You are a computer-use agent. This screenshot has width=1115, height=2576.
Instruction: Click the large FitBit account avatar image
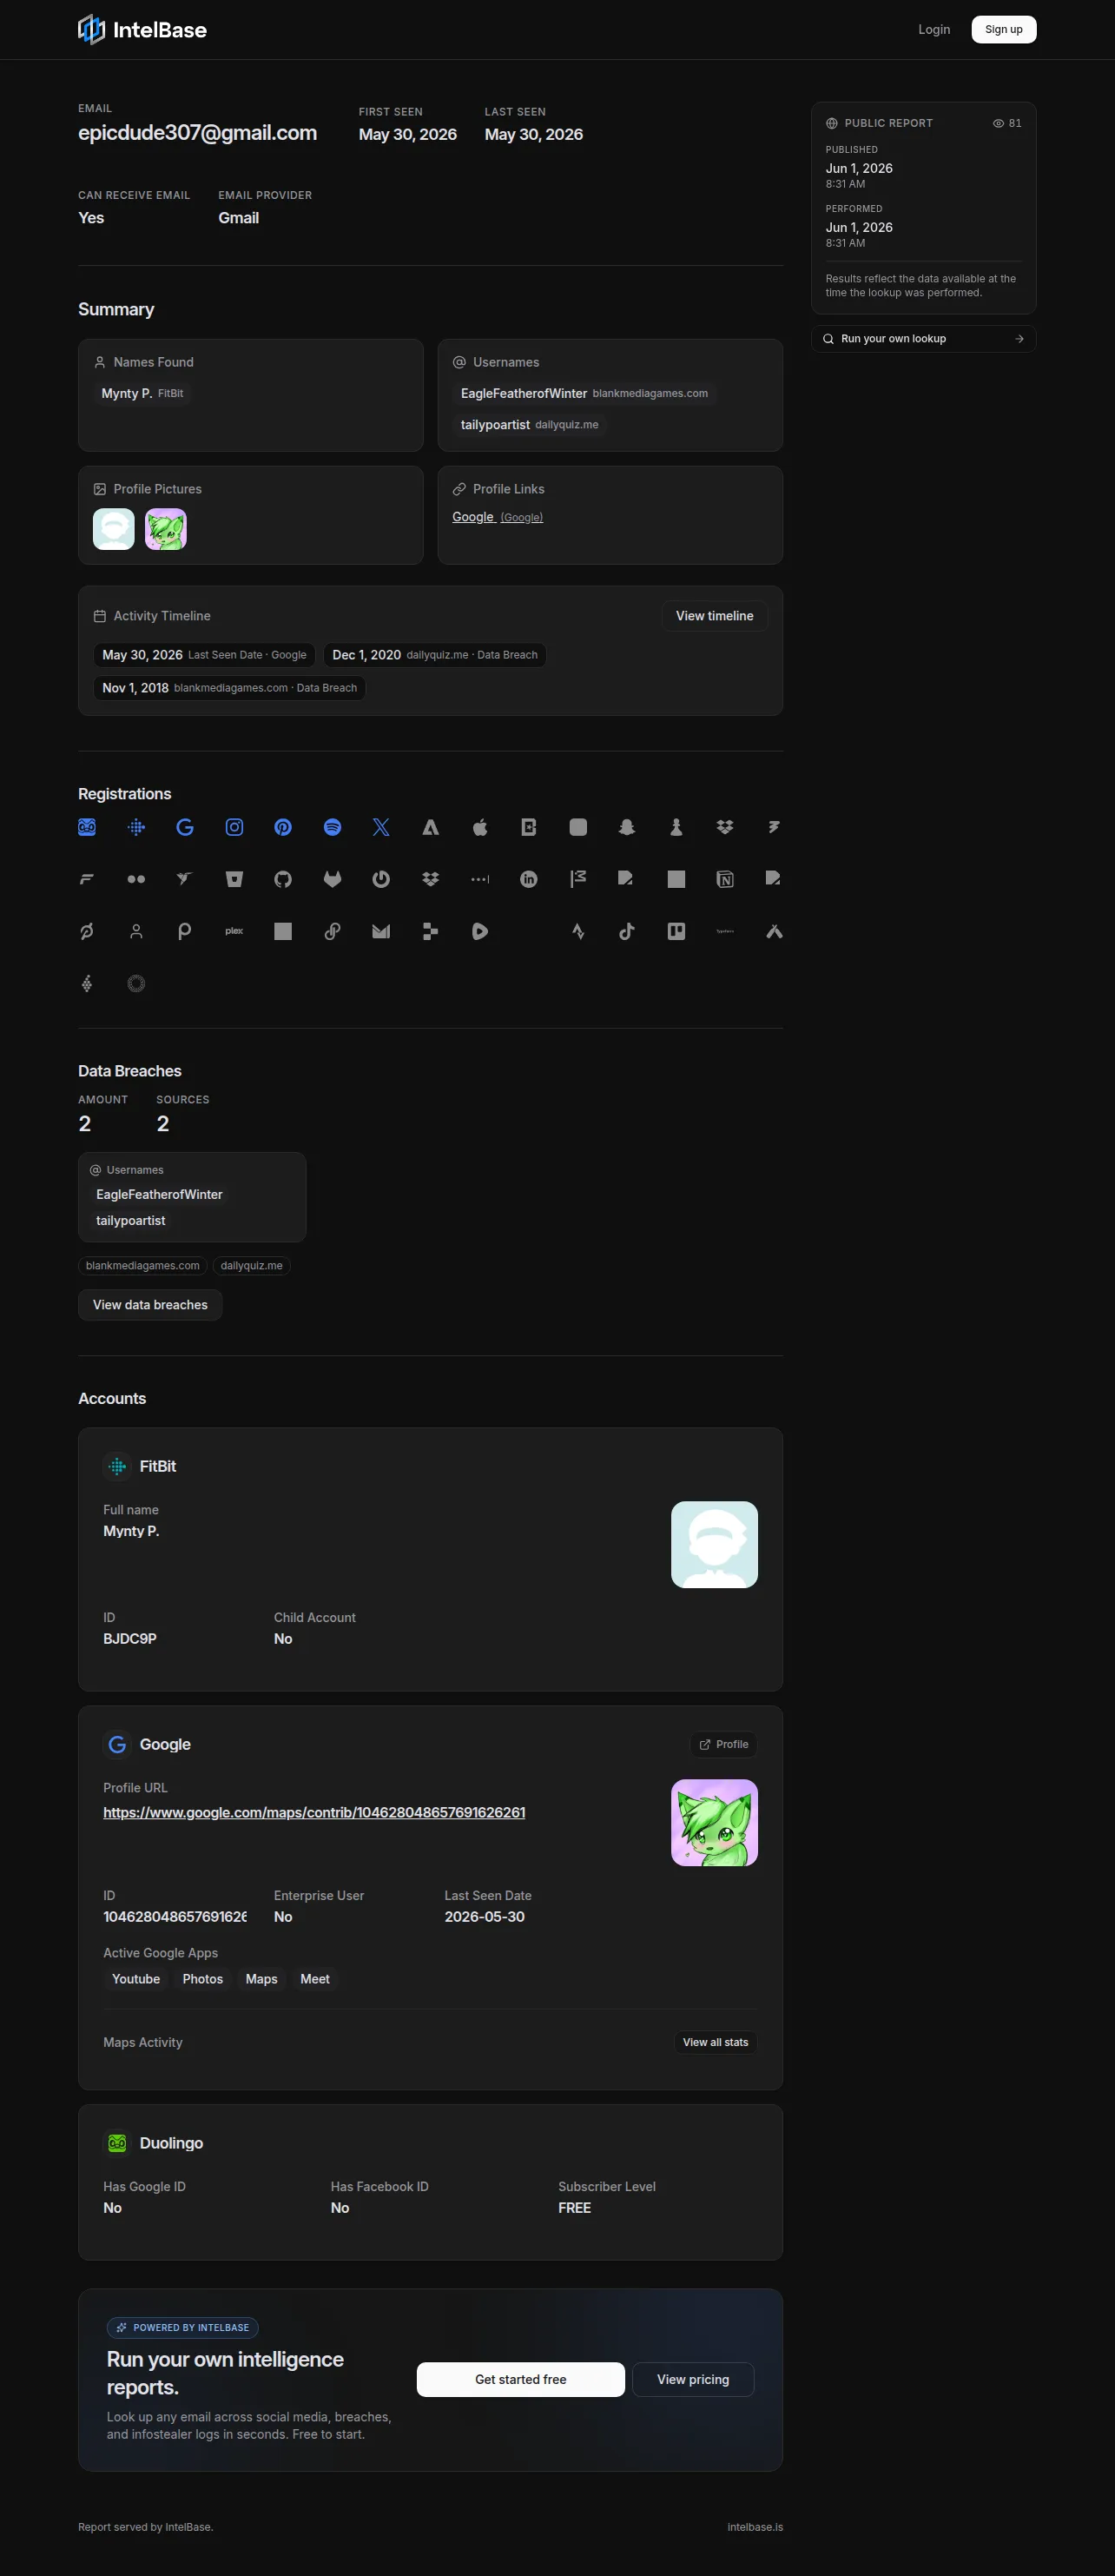[715, 1544]
